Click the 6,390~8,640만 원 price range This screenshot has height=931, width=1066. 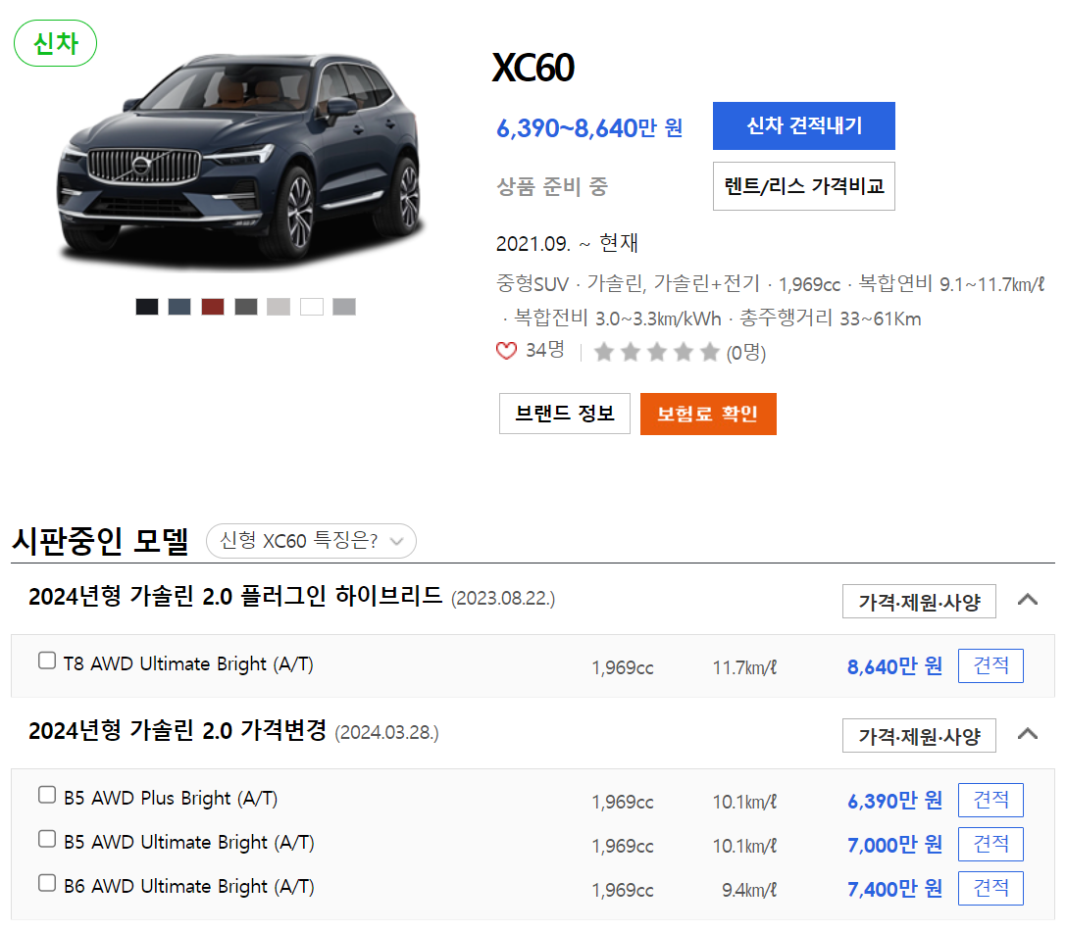click(x=589, y=127)
